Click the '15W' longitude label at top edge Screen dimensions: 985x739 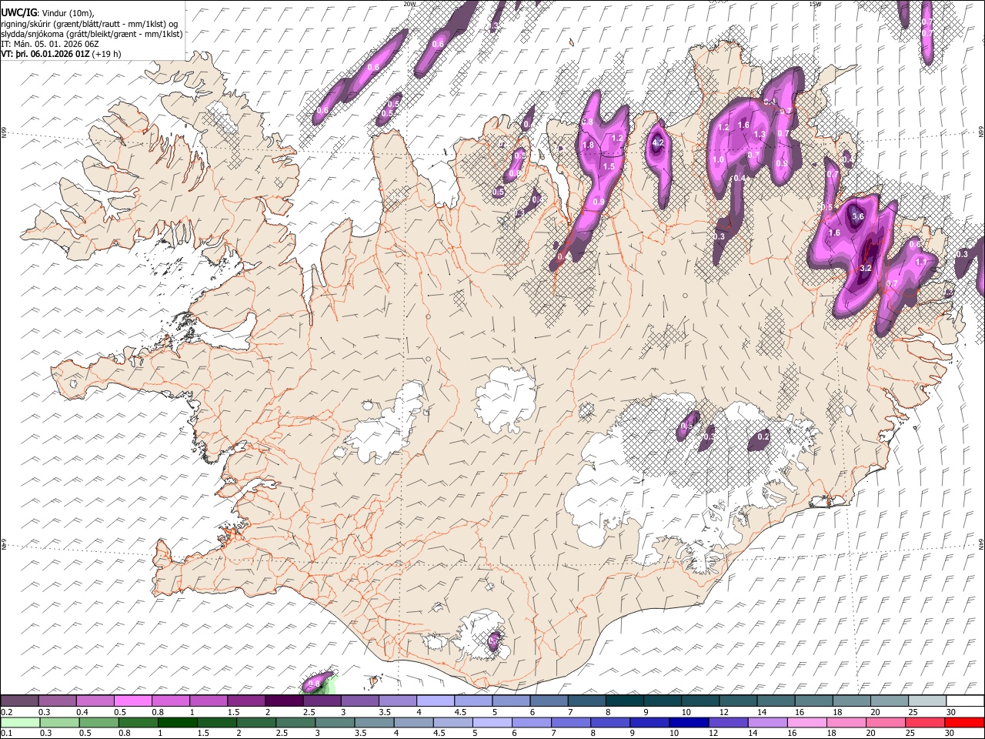pyautogui.click(x=815, y=4)
